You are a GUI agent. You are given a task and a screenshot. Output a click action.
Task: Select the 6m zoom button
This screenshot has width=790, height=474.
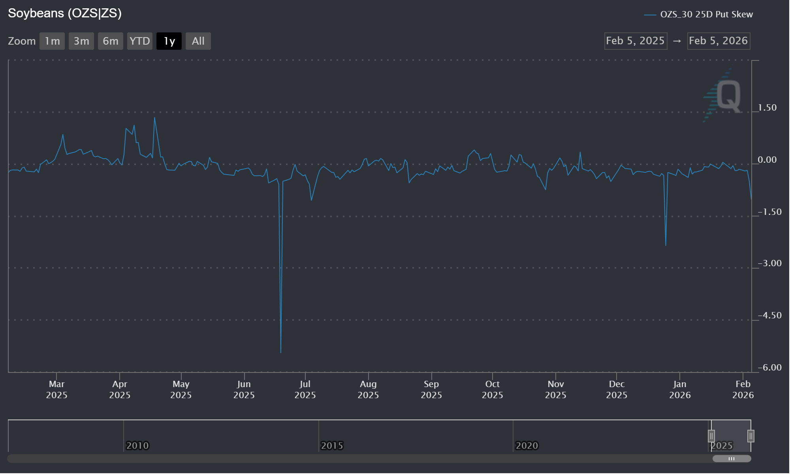[x=111, y=41]
